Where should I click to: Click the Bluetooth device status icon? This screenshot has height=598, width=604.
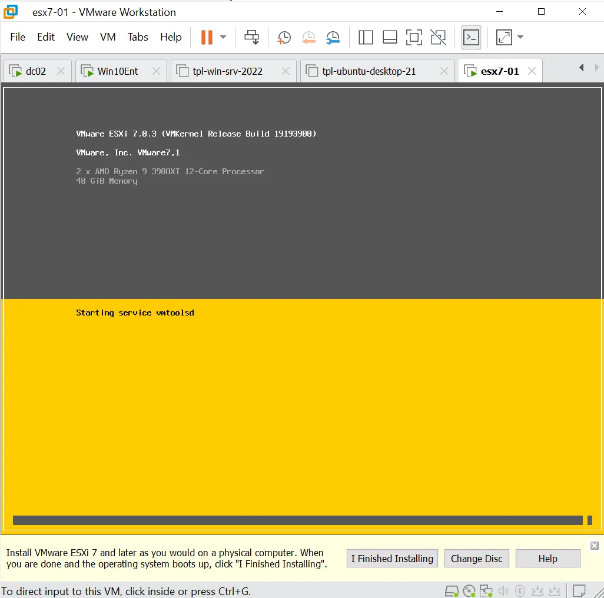(520, 591)
